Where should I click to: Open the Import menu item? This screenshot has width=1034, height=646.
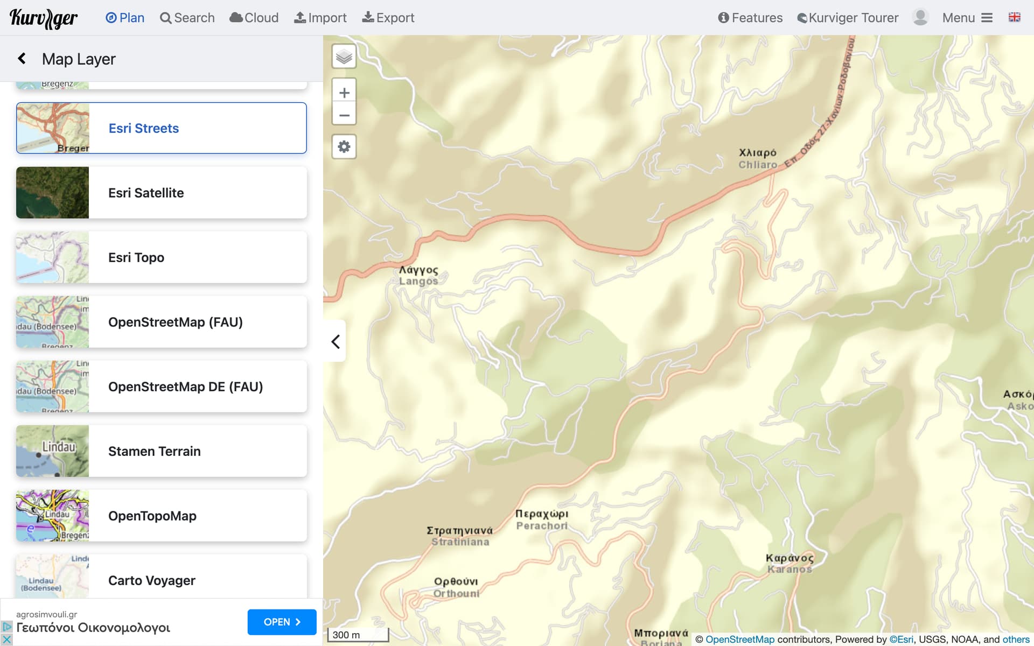tap(320, 18)
